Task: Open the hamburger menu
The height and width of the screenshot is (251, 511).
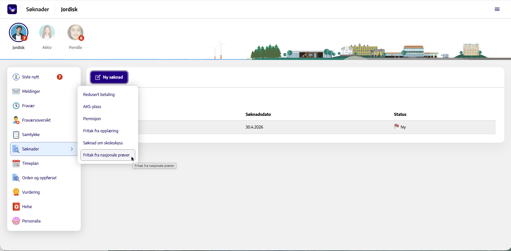Action: [497, 9]
